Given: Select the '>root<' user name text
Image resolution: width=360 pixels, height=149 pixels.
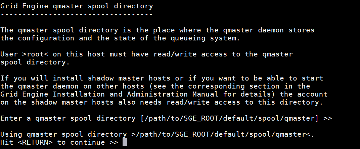Looking at the screenshot, I should pos(35,54).
